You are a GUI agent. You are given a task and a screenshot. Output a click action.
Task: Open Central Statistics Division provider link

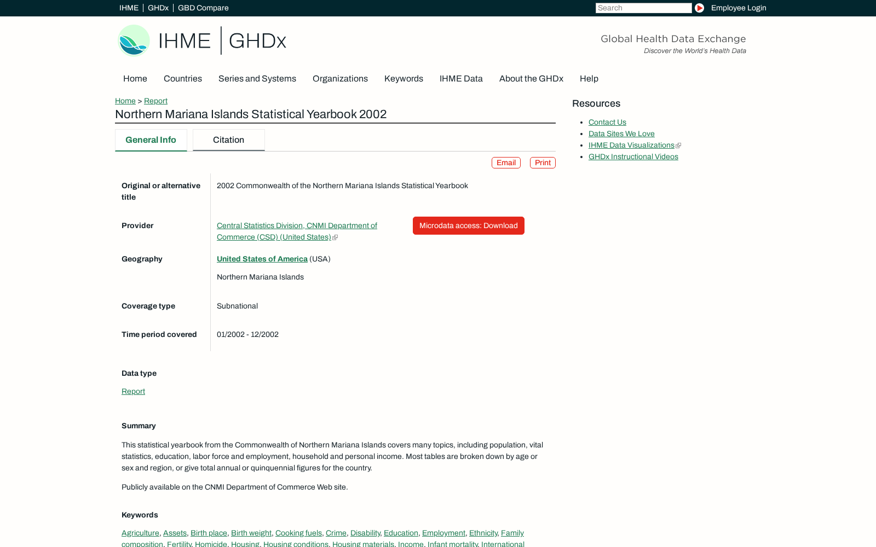[297, 231]
